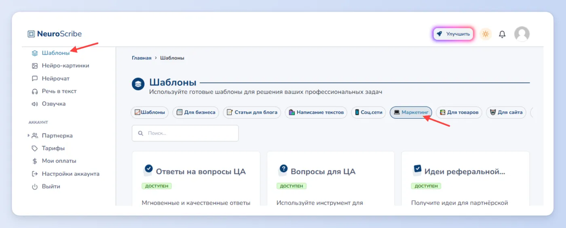Select Для сайта category chip
The height and width of the screenshot is (228, 566).
(506, 113)
